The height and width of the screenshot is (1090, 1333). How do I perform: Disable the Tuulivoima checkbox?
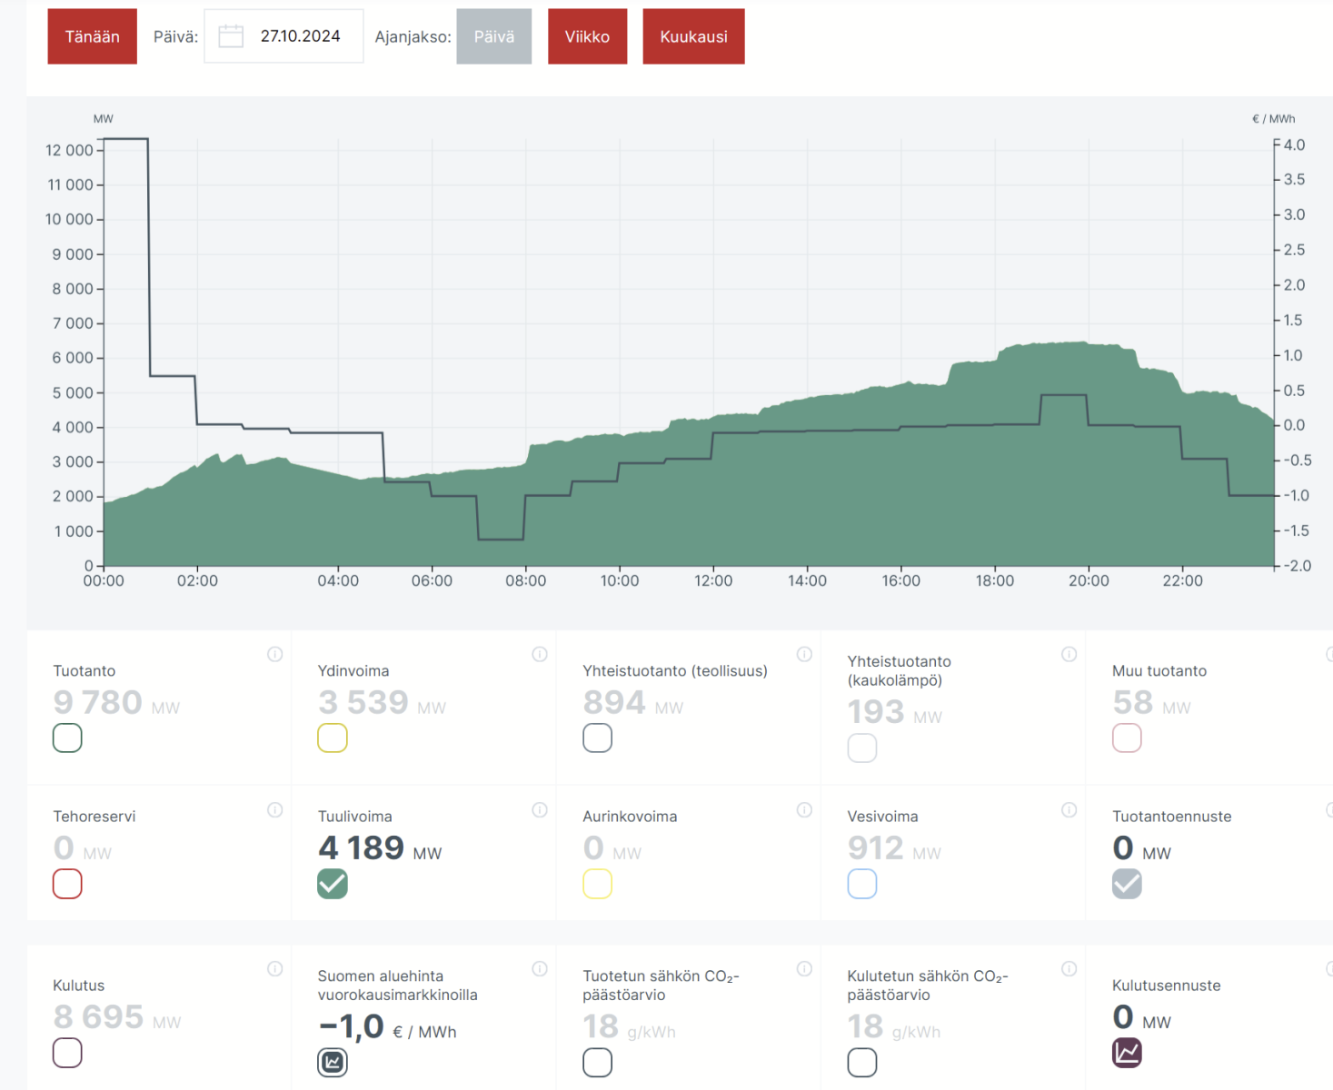(x=333, y=884)
